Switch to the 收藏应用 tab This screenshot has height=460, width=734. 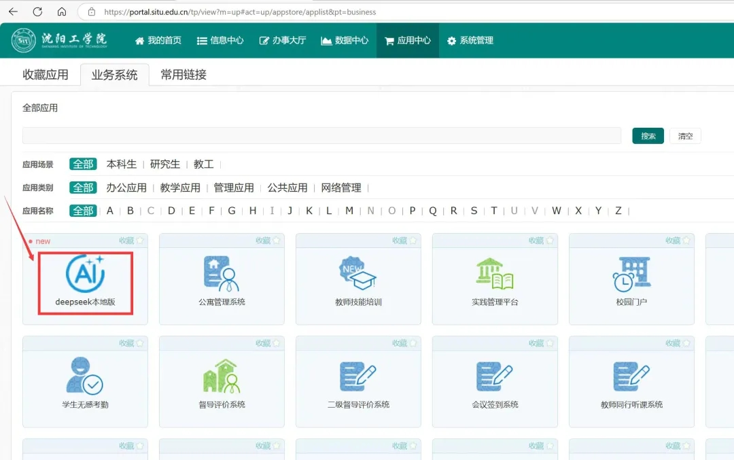[x=46, y=75]
